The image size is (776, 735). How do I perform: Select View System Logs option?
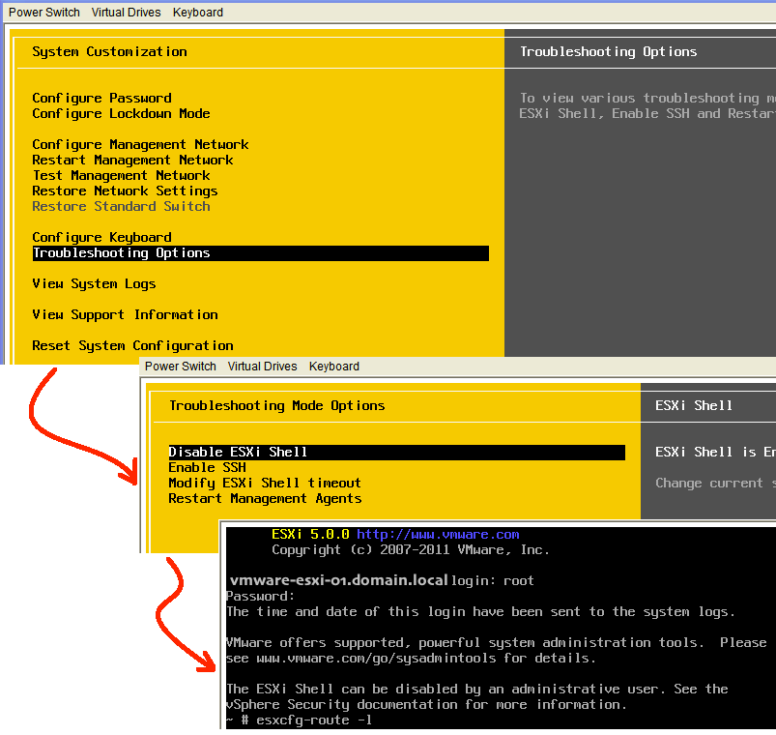94,283
